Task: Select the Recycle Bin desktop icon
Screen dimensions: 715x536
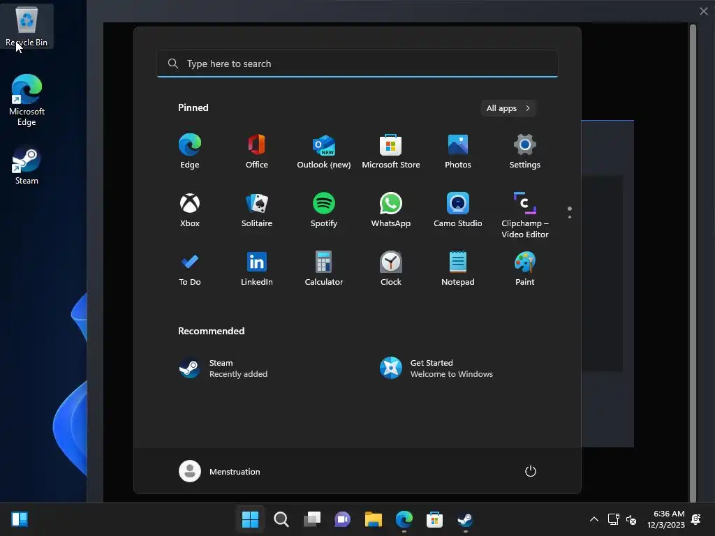Action: tap(27, 26)
